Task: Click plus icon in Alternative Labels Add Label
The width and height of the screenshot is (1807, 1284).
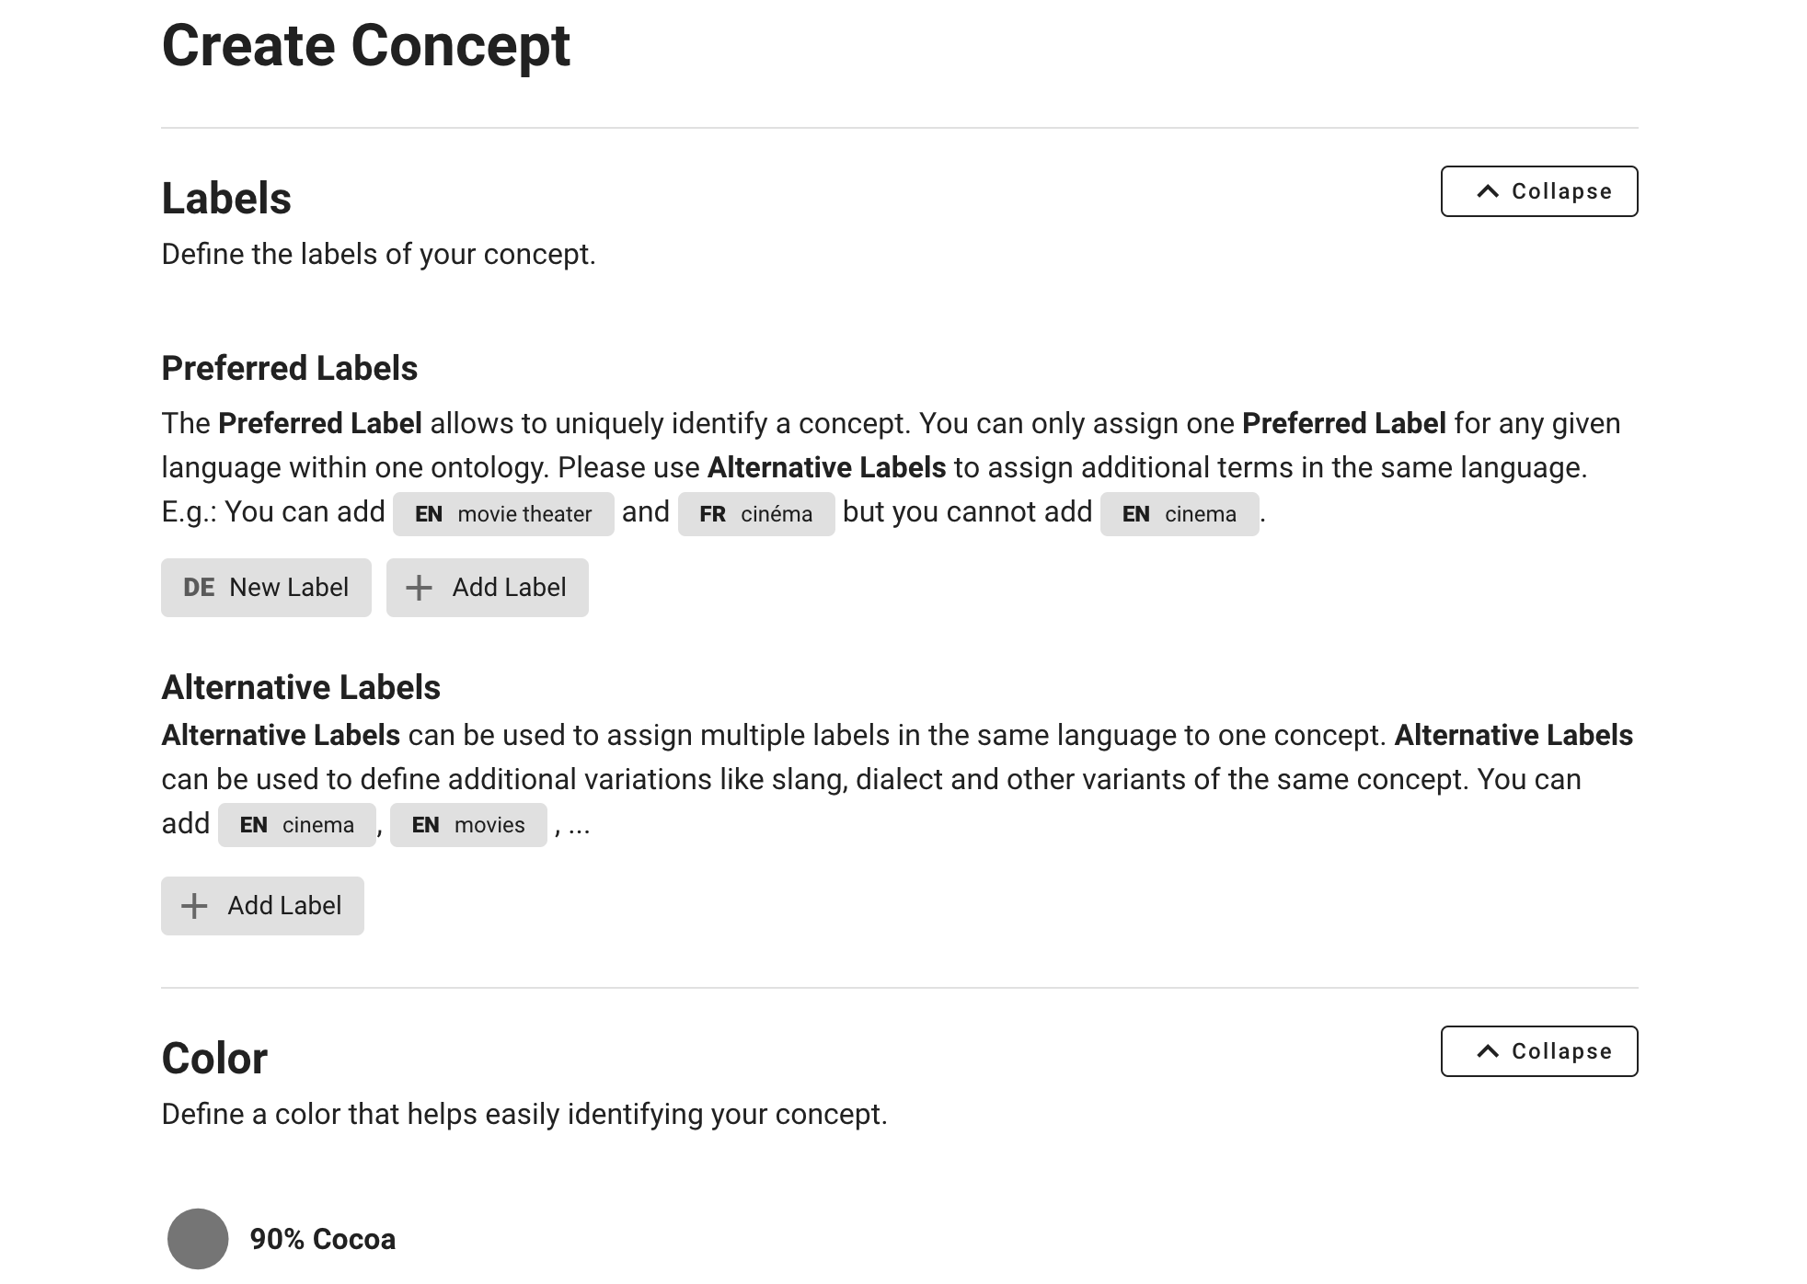Action: [x=194, y=906]
